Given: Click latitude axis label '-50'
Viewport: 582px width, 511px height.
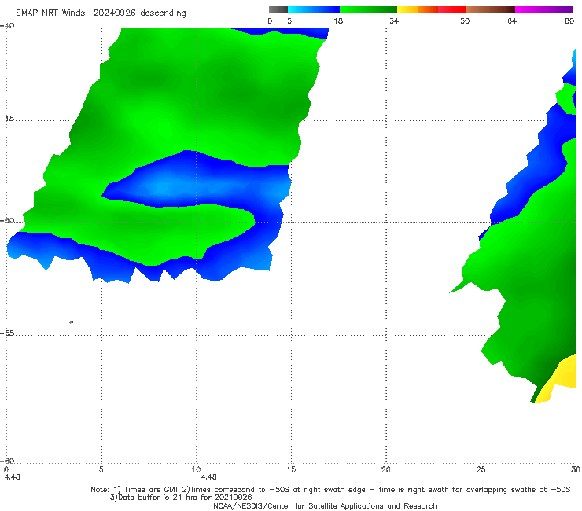Looking at the screenshot, I should 7,221.
